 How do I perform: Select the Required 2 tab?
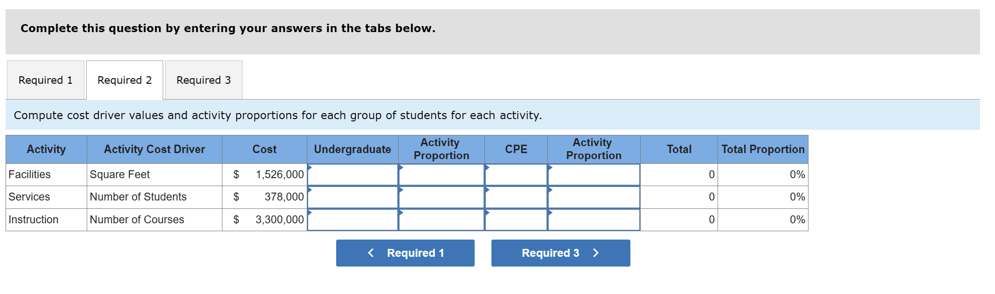point(124,80)
